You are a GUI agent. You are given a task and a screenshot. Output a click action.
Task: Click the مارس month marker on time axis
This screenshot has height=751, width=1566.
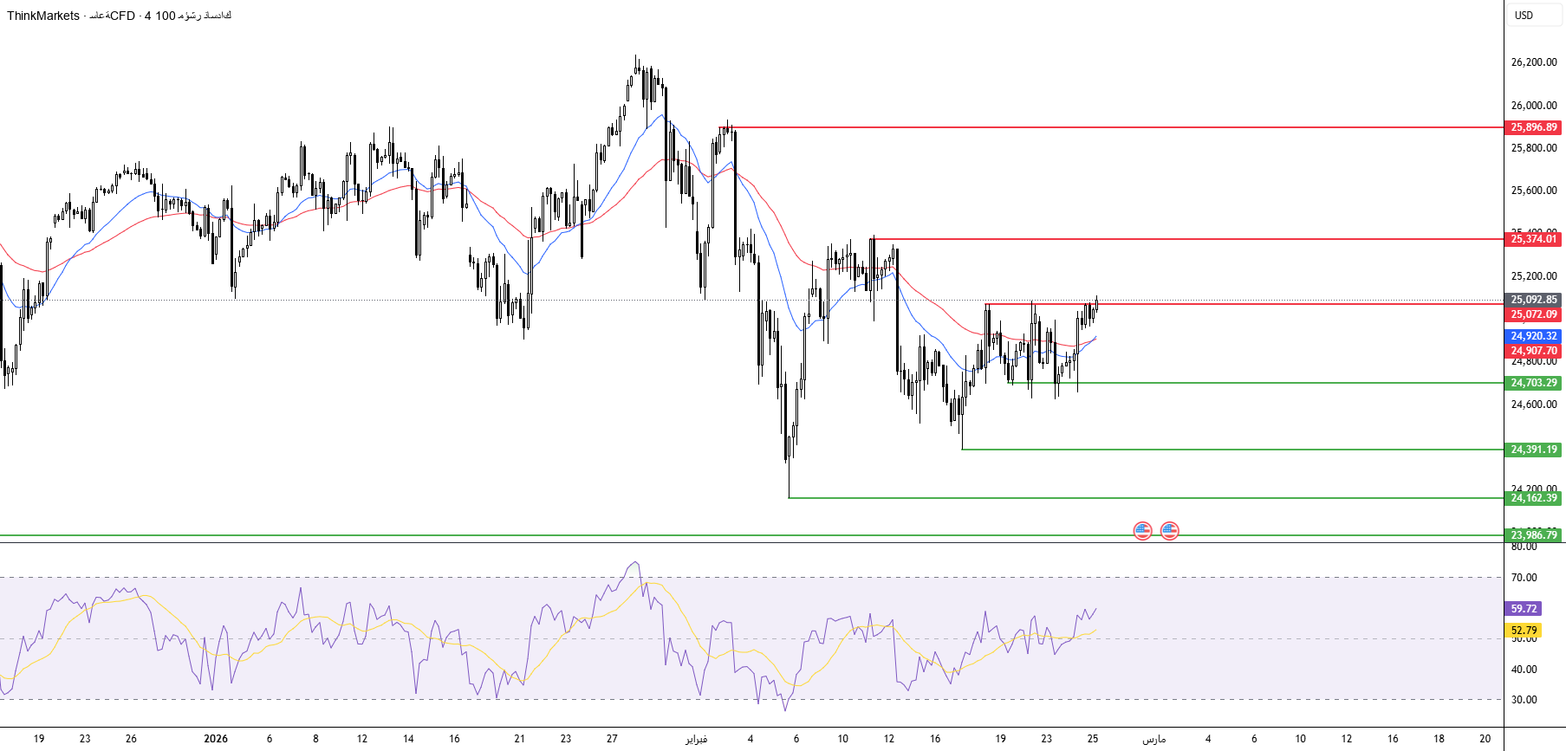(x=1153, y=739)
